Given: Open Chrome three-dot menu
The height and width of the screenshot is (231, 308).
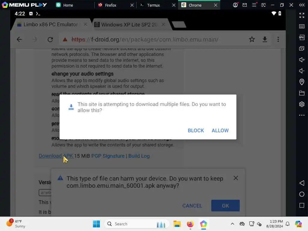Looking at the screenshot, I should click(x=278, y=39).
